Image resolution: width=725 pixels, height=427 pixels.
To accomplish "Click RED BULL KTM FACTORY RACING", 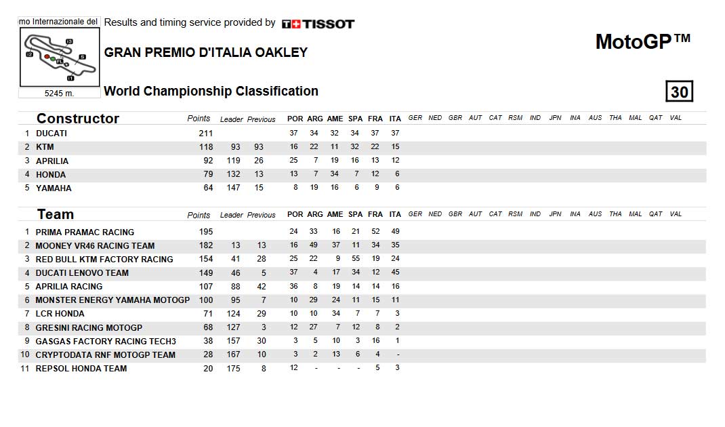I will pyautogui.click(x=104, y=260).
